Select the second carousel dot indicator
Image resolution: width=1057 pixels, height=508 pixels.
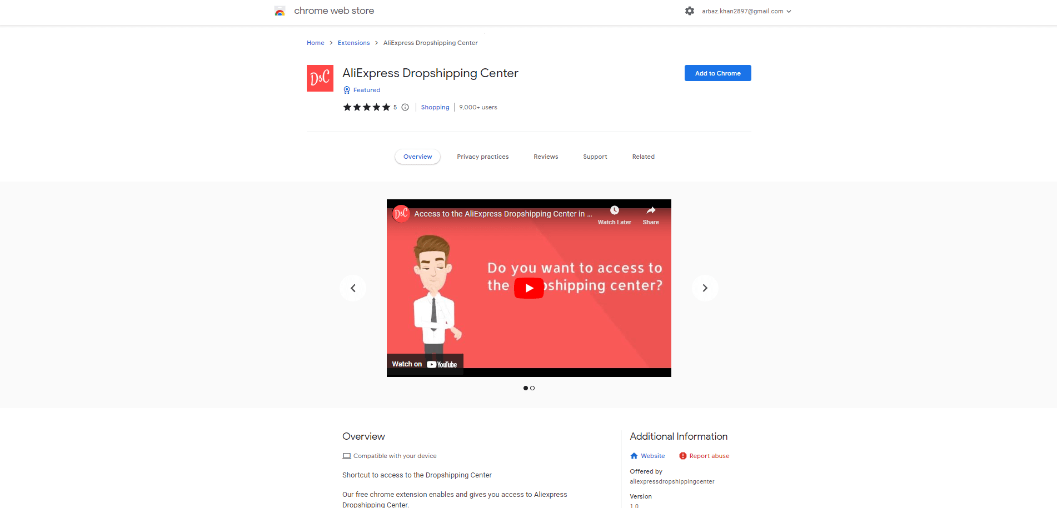pos(532,388)
